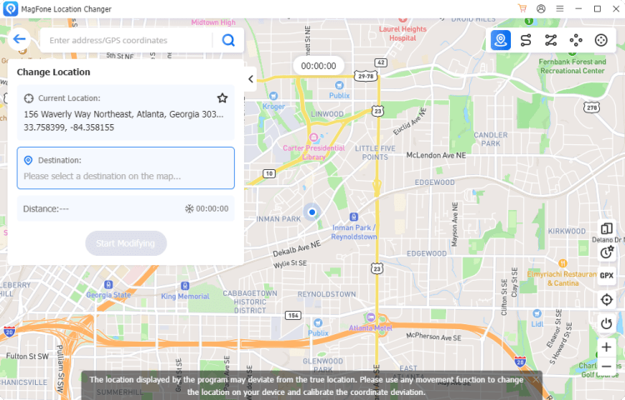This screenshot has width=625, height=400.
Task: Click the Destination field box
Action: [x=126, y=168]
